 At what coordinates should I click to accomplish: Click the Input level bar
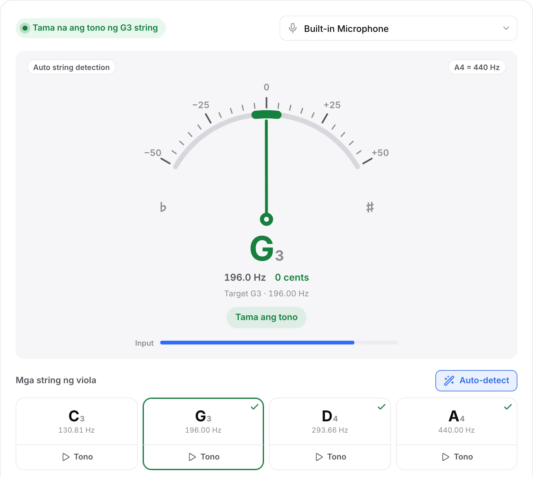(x=279, y=343)
